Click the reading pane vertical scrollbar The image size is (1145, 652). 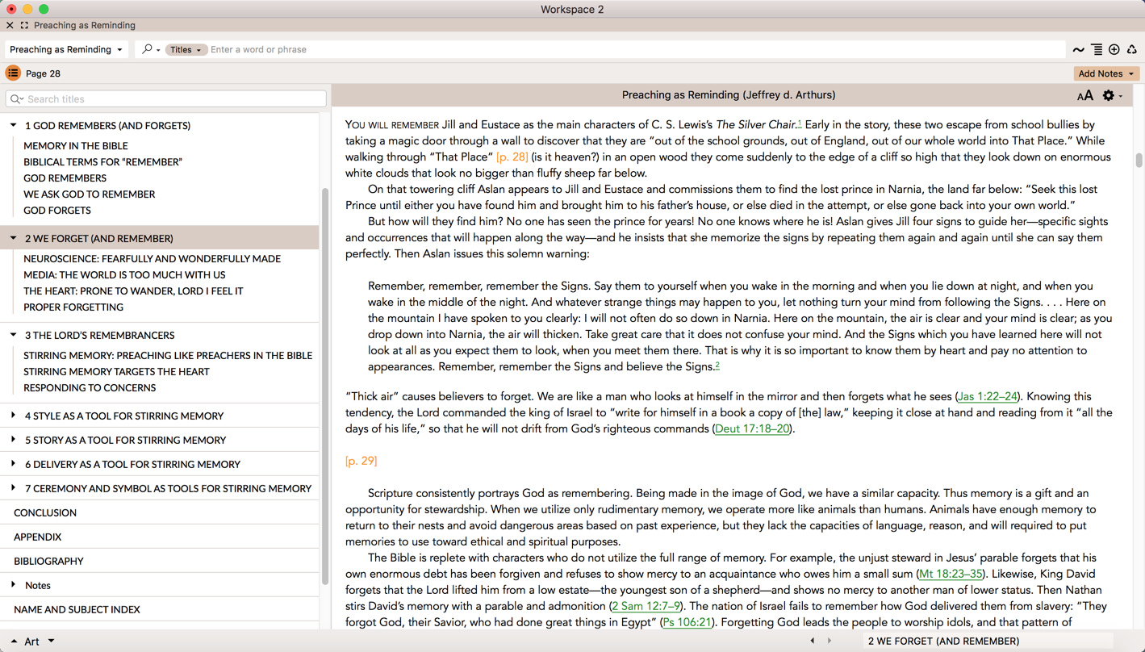1139,160
